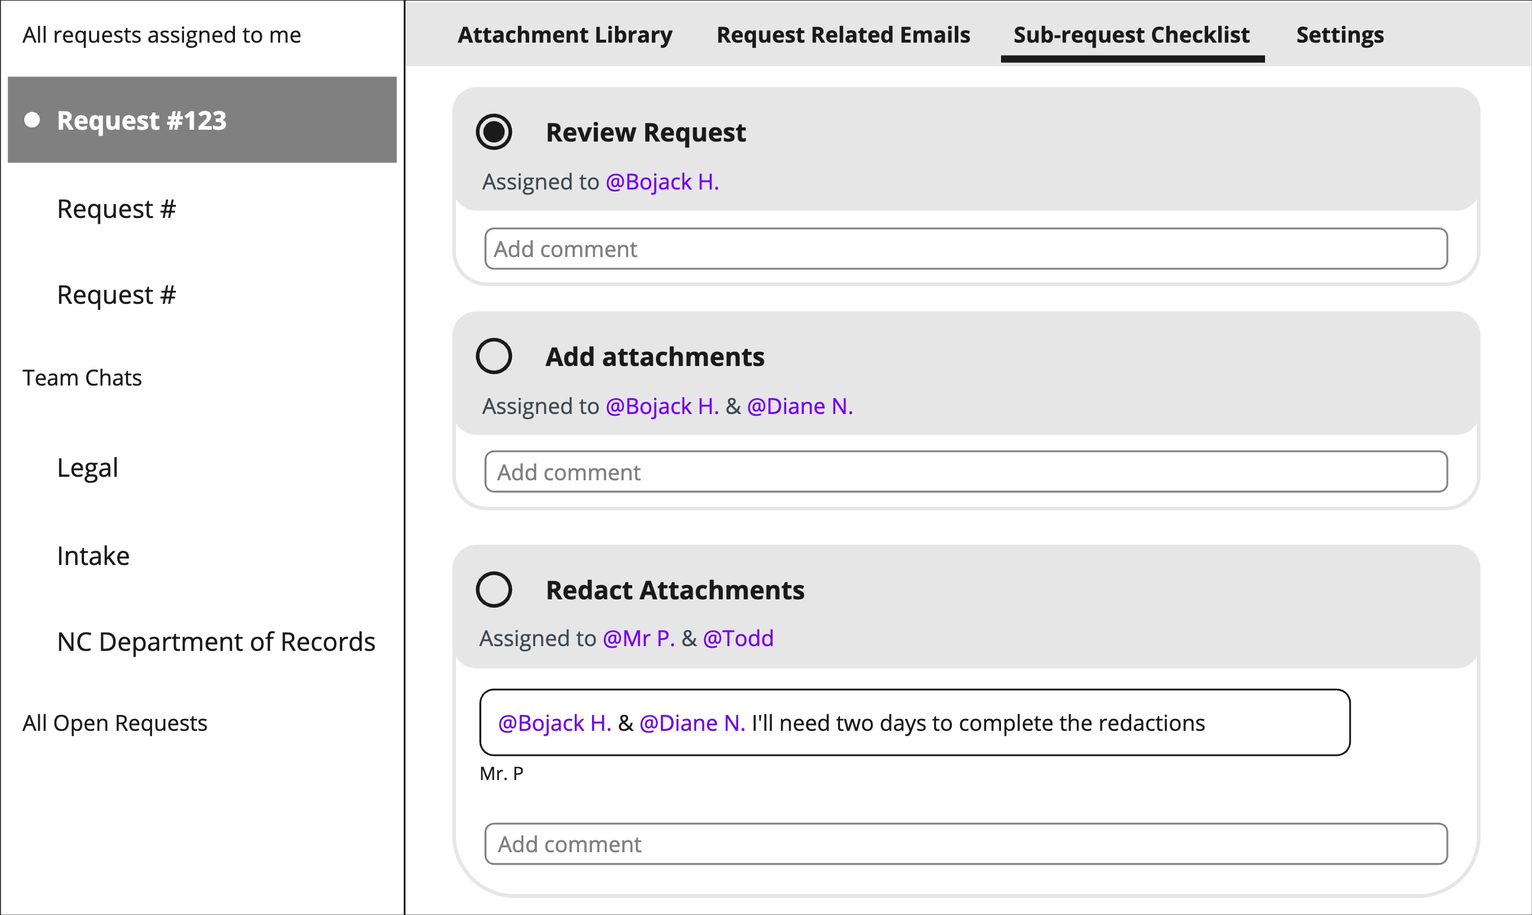Mark Add attachments as complete
The height and width of the screenshot is (915, 1532).
494,357
